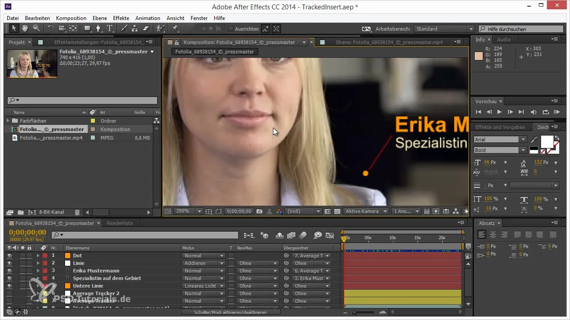Hide the Erika Mustermann layer

pyautogui.click(x=10, y=271)
